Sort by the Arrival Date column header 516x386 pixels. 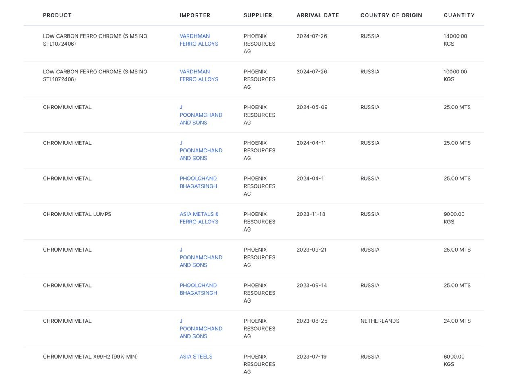pyautogui.click(x=317, y=15)
